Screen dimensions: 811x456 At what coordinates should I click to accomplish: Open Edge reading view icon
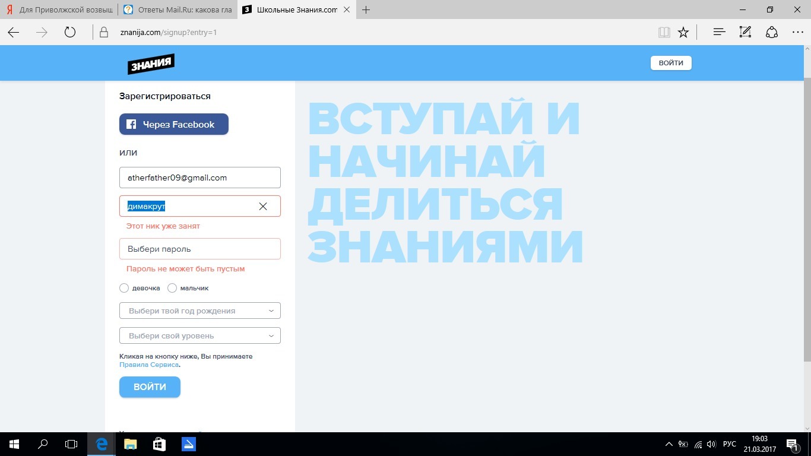click(x=664, y=33)
